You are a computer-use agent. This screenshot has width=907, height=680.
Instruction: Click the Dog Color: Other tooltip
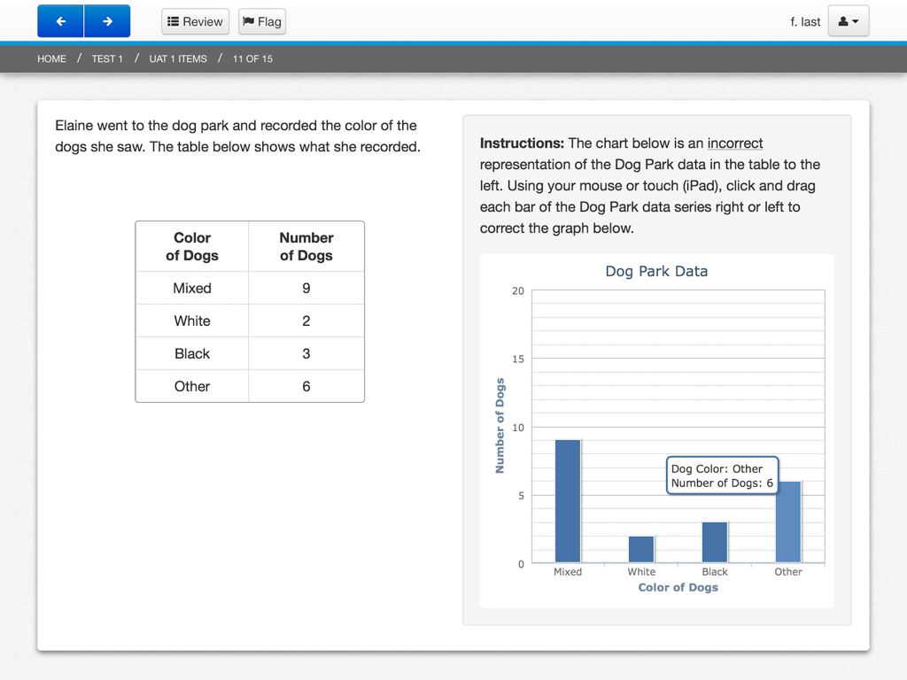click(722, 475)
